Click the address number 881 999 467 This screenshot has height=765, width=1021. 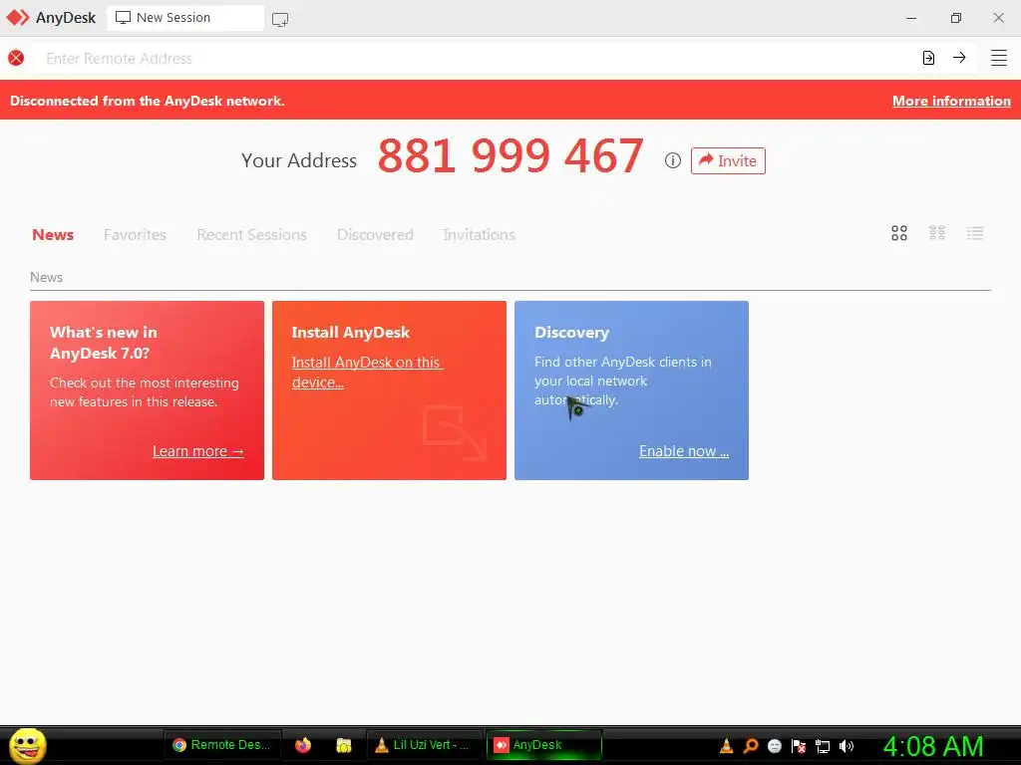coord(510,156)
